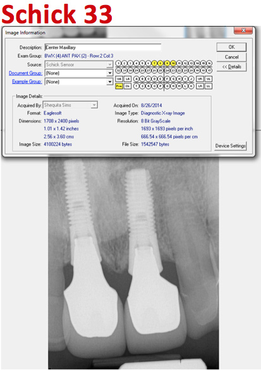Click the Description text field
Image resolution: width=261 pixels, height=370 pixels.
(103, 47)
